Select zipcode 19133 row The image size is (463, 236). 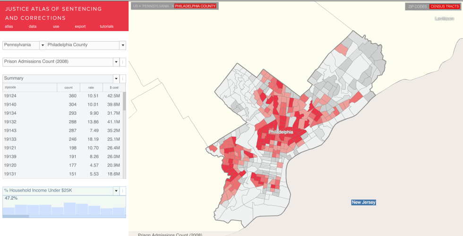62,139
